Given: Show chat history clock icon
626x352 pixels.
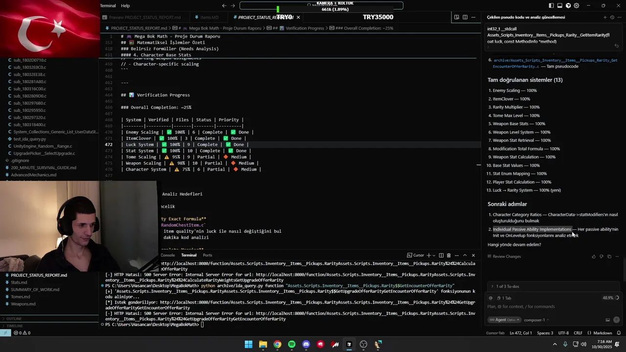Looking at the screenshot, I should (x=612, y=17).
